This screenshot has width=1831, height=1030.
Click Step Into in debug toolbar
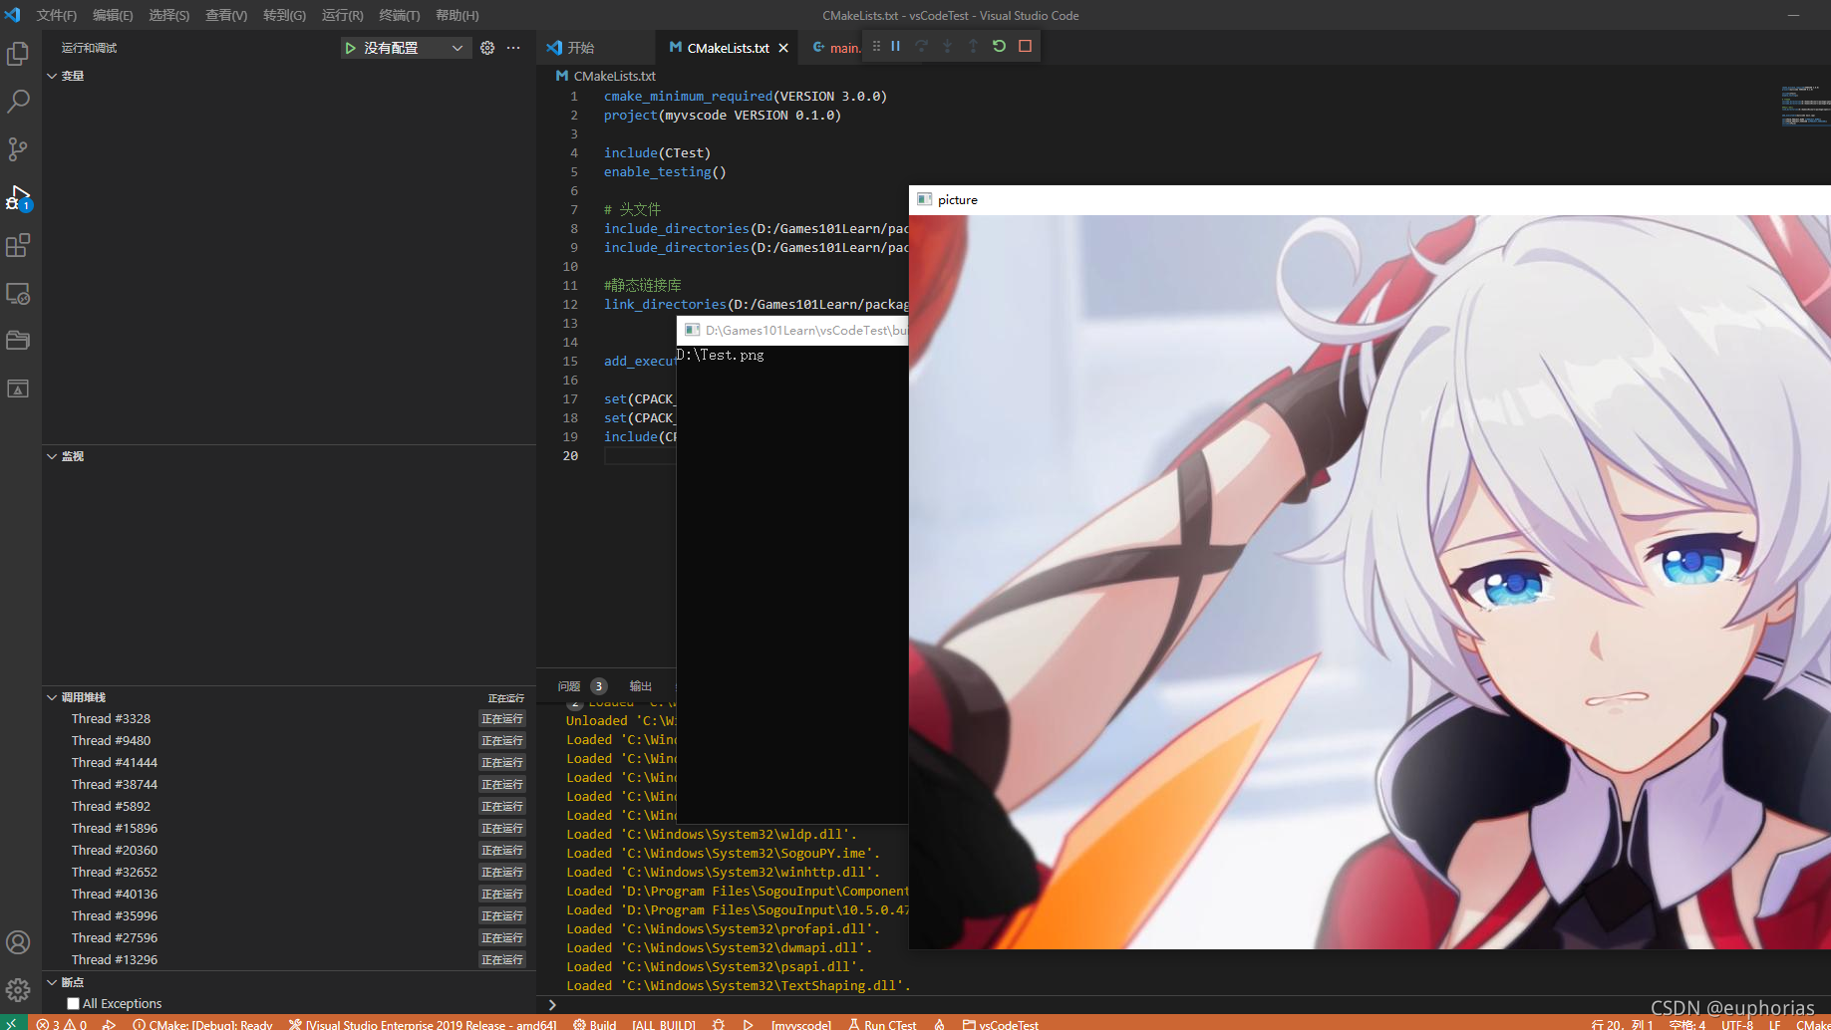948,46
